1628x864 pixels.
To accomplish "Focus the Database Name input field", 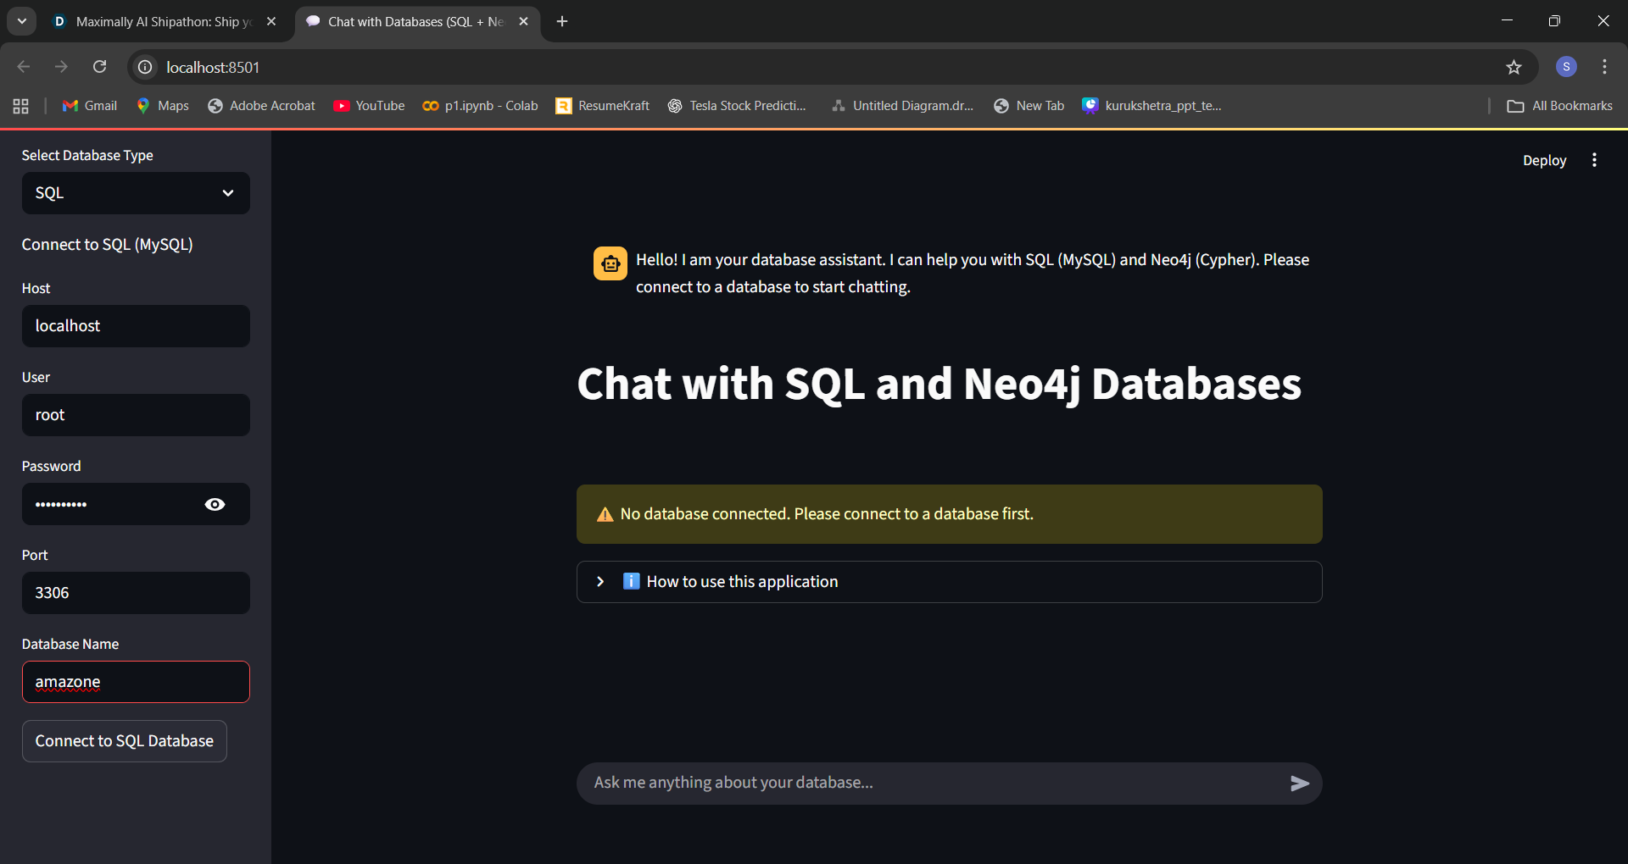I will click(136, 682).
